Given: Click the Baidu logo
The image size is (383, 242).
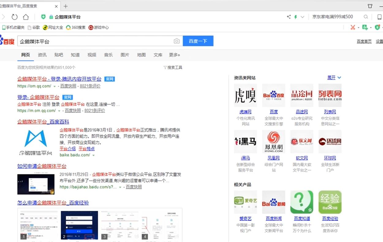Looking at the screenshot, I should (x=7, y=40).
